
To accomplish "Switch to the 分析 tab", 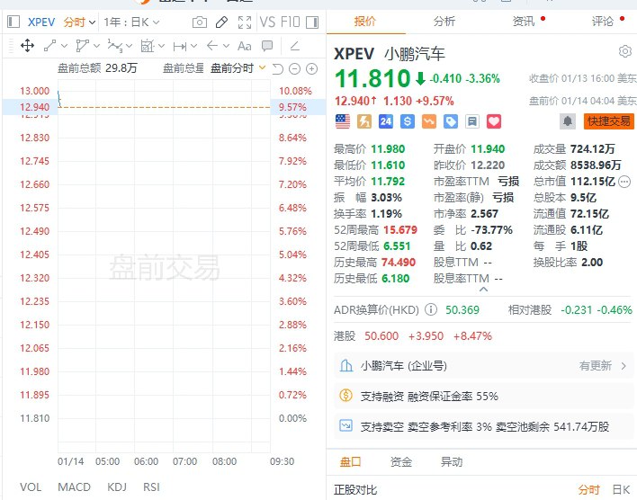I will 444,21.
